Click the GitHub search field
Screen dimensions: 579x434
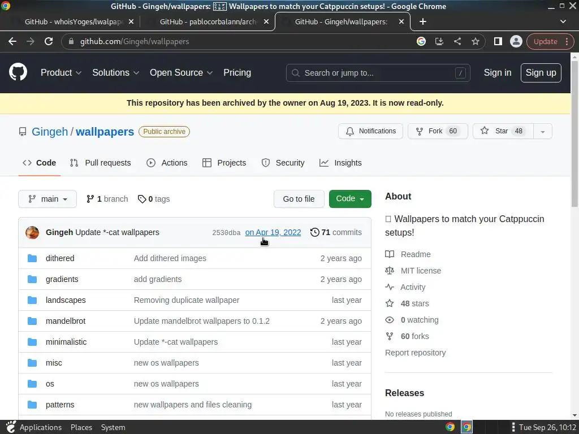[x=378, y=73]
